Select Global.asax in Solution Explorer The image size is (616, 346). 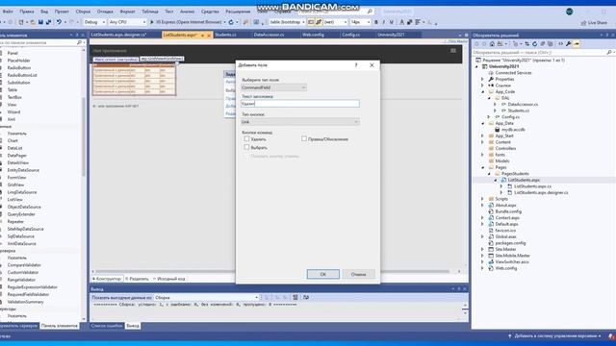(x=505, y=236)
